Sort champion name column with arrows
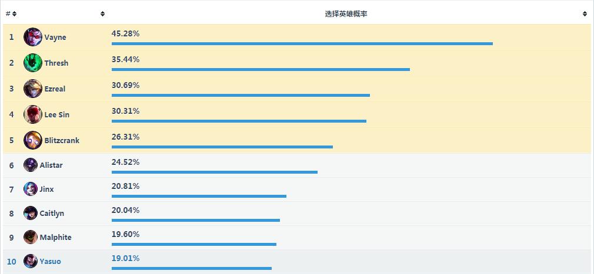Screen dimensions: 594x274 tap(103, 14)
